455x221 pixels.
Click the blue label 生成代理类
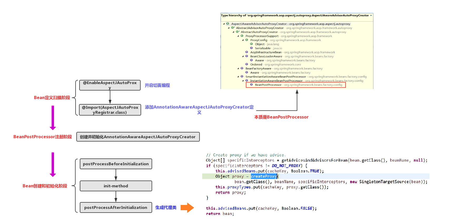(x=166, y=208)
